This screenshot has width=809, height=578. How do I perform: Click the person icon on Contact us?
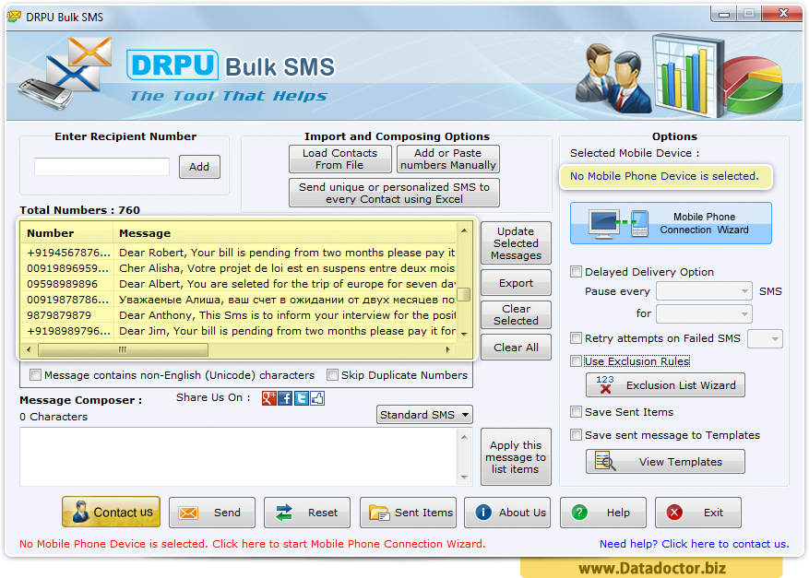point(80,512)
